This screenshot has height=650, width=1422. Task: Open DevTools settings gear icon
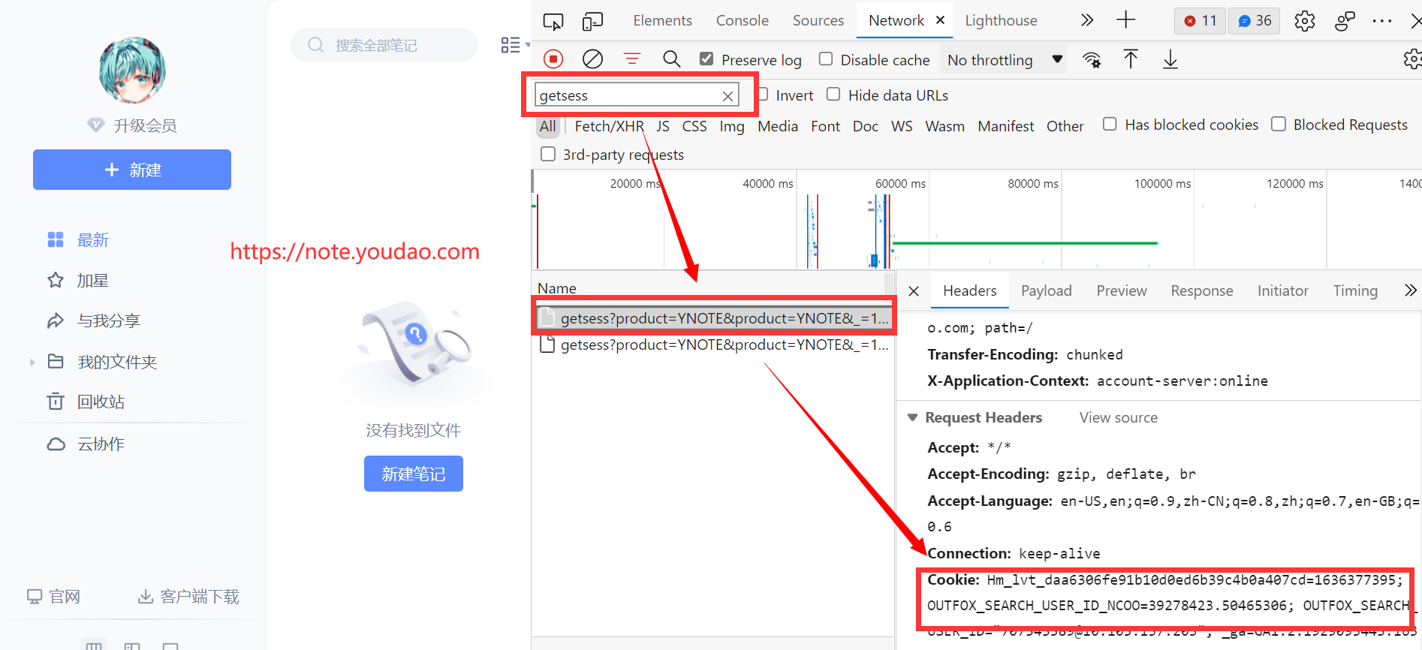tap(1305, 21)
